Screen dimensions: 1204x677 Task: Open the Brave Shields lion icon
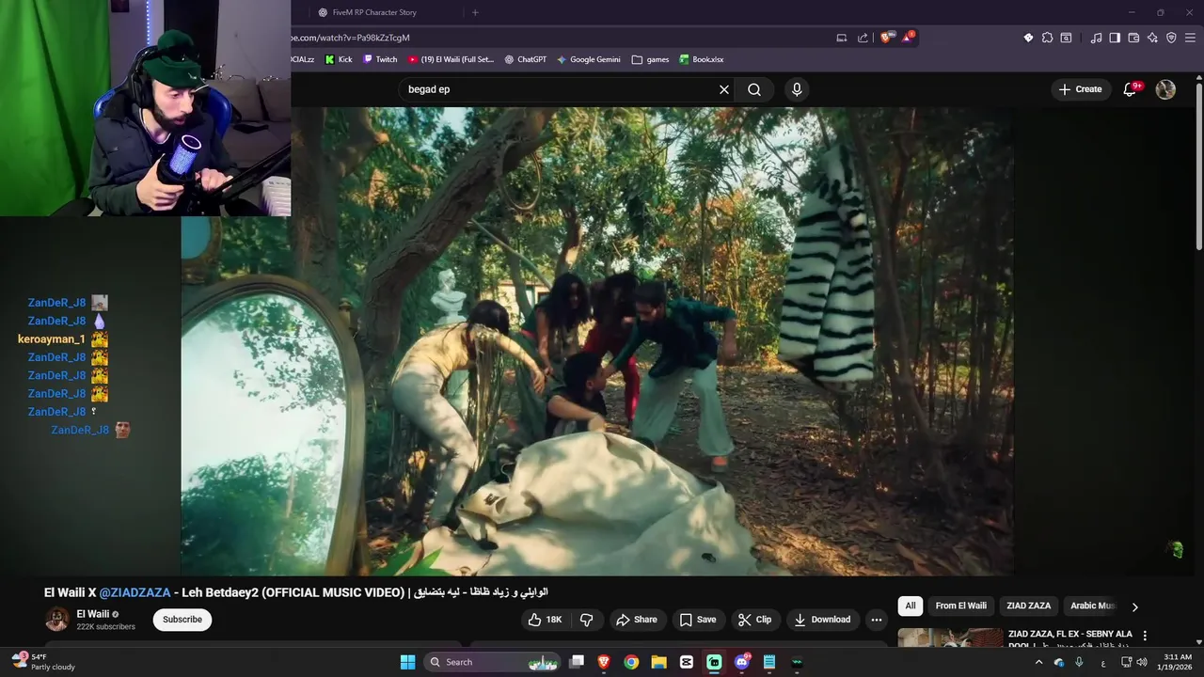coord(886,38)
